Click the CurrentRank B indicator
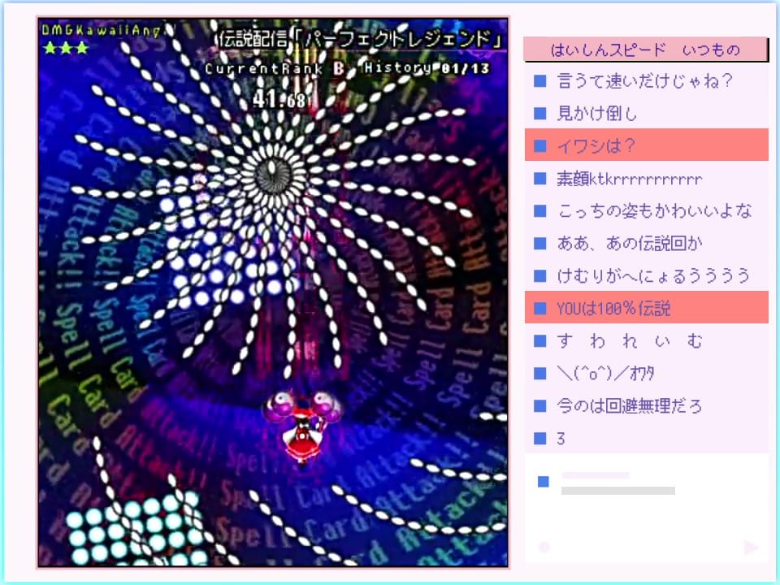Viewport: 780px width, 585px height. (x=275, y=68)
